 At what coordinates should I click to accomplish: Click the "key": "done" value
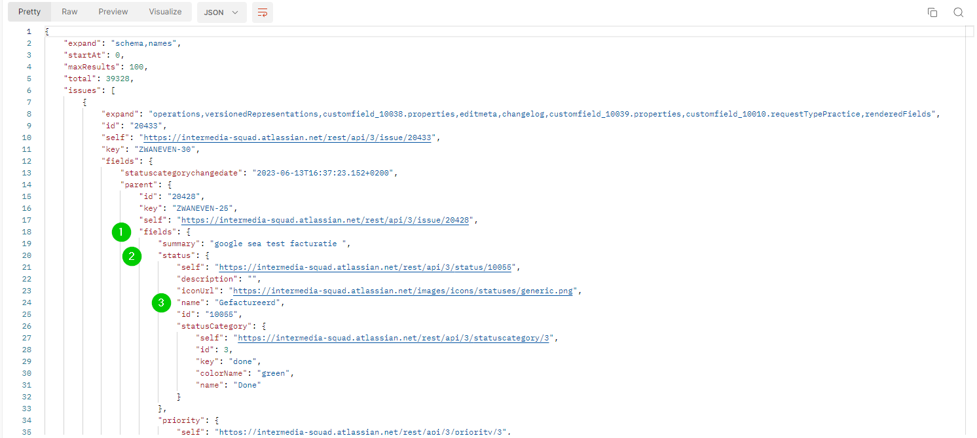[242, 361]
